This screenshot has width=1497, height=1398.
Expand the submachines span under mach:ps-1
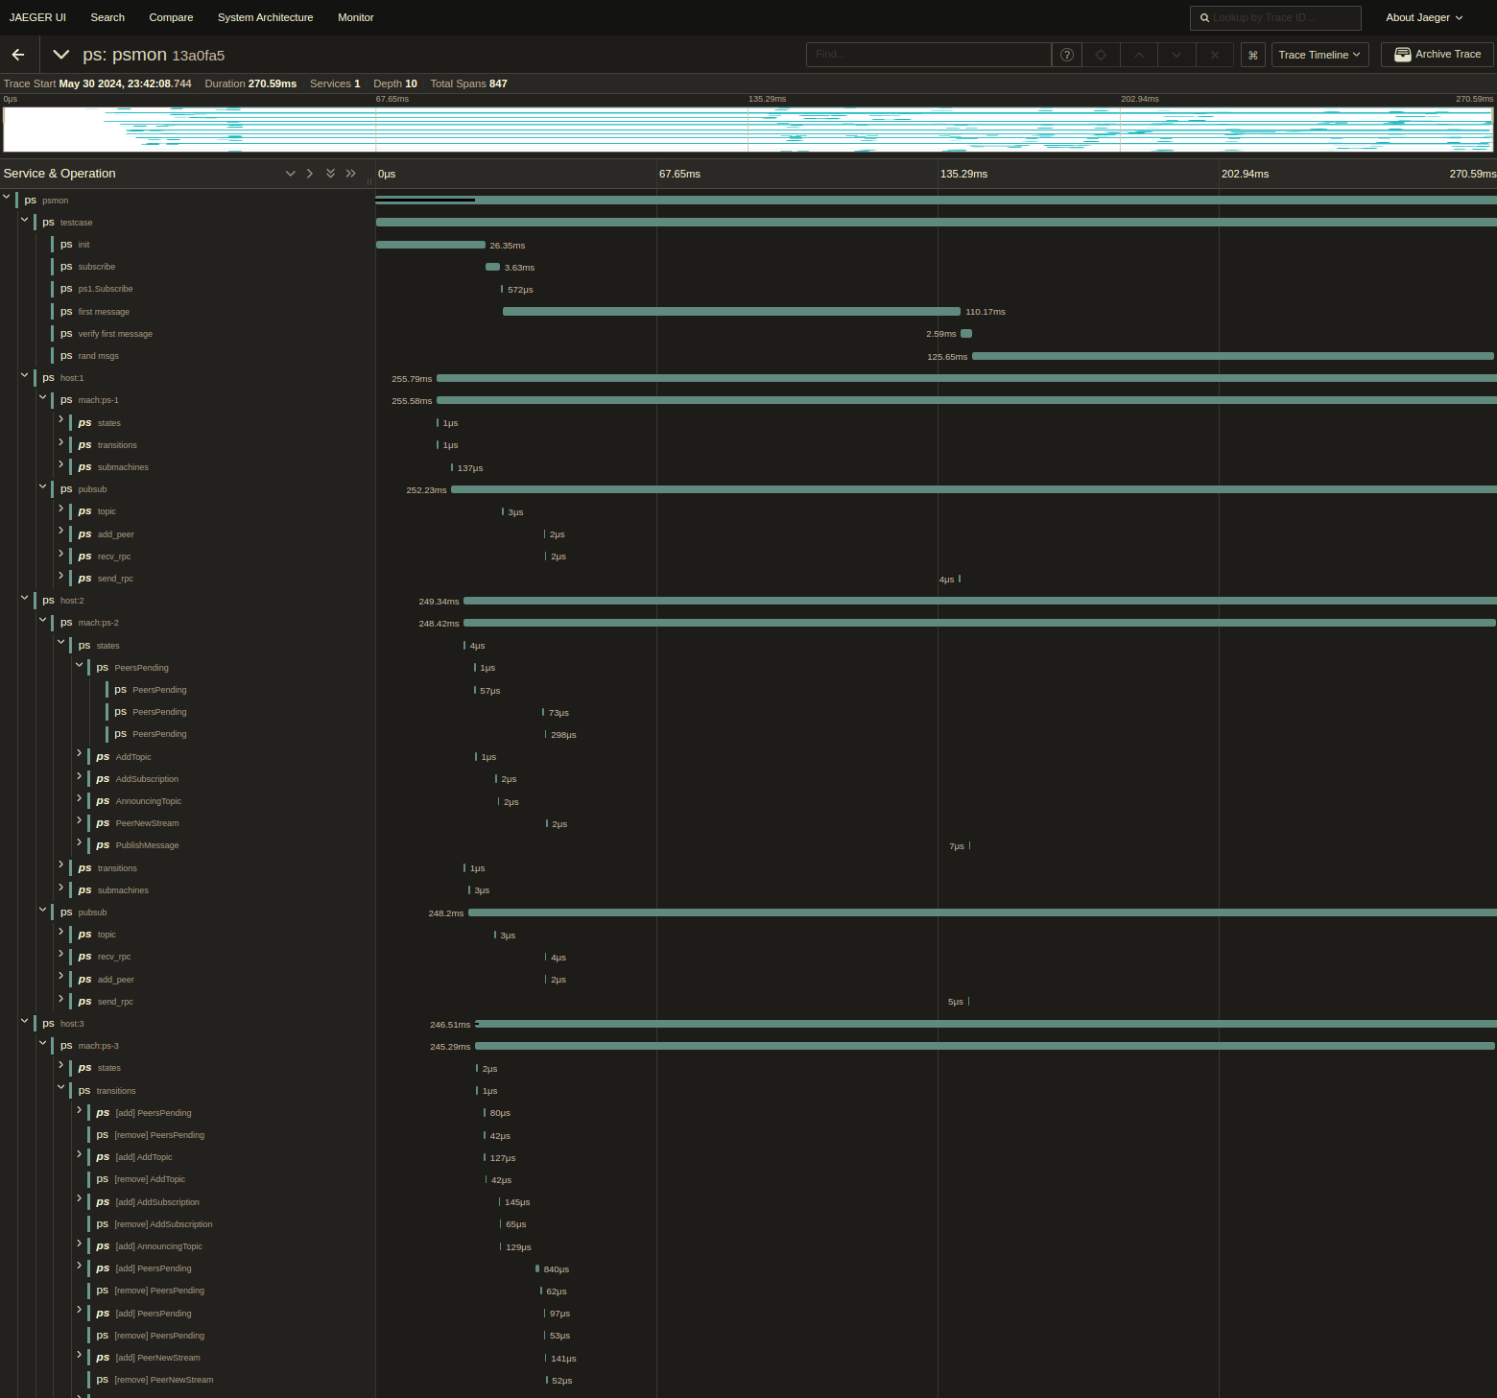point(61,464)
